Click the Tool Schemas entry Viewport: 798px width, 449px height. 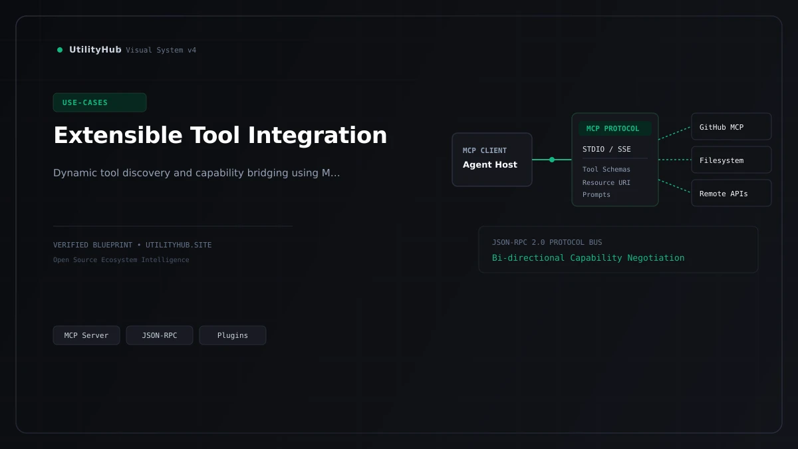606,170
